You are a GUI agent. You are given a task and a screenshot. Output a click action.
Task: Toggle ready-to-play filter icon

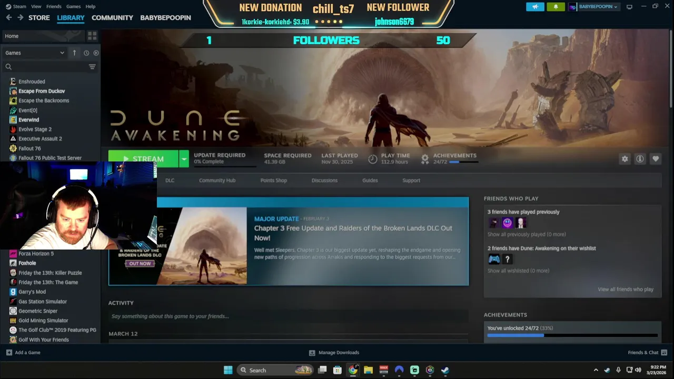pos(96,53)
